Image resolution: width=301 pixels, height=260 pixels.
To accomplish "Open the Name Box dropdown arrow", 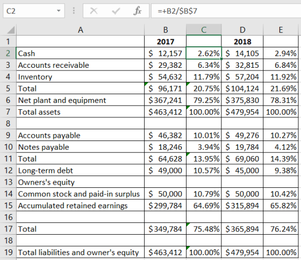I will [x=59, y=11].
